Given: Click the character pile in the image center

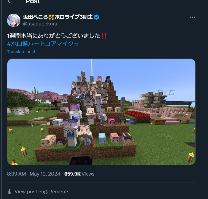Looking at the screenshot, I should (90, 109).
